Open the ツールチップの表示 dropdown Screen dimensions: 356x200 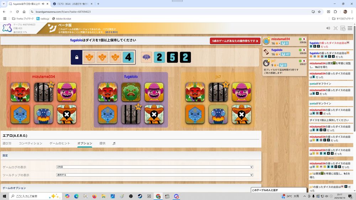tap(155, 175)
